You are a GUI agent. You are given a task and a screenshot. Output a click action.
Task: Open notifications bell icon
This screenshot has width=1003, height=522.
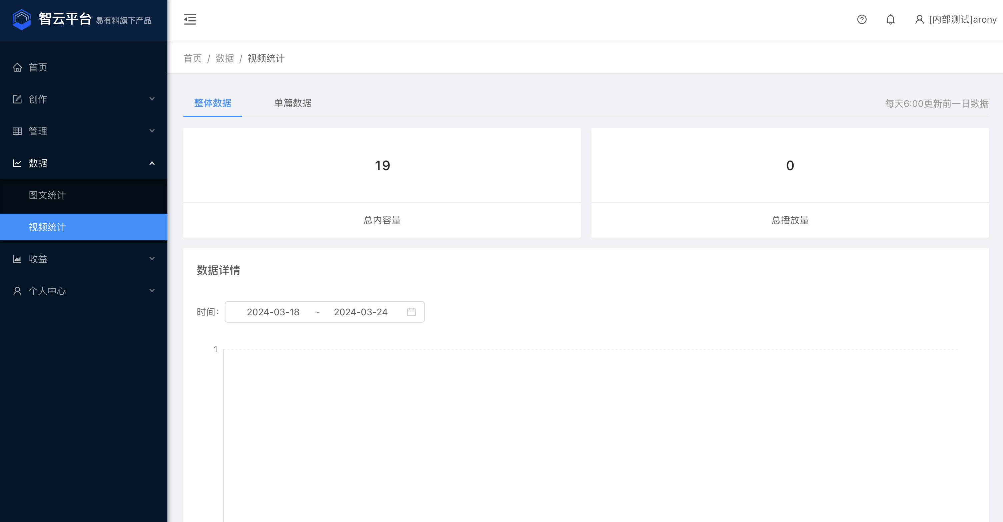click(891, 19)
